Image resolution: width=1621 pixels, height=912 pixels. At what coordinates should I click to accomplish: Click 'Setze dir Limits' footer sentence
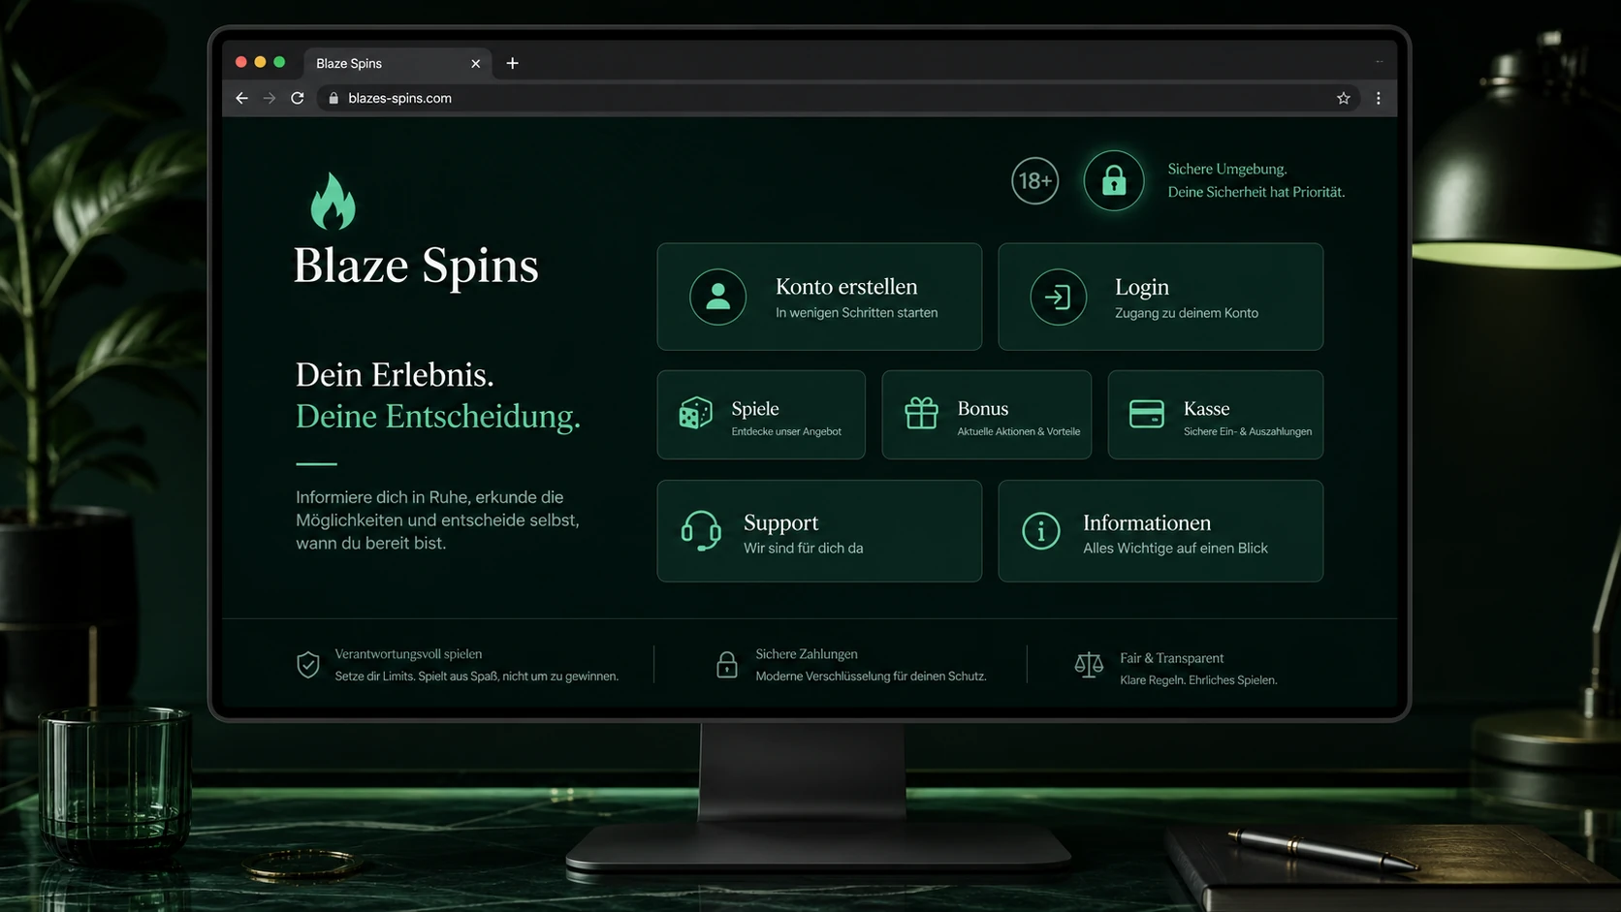click(x=476, y=676)
